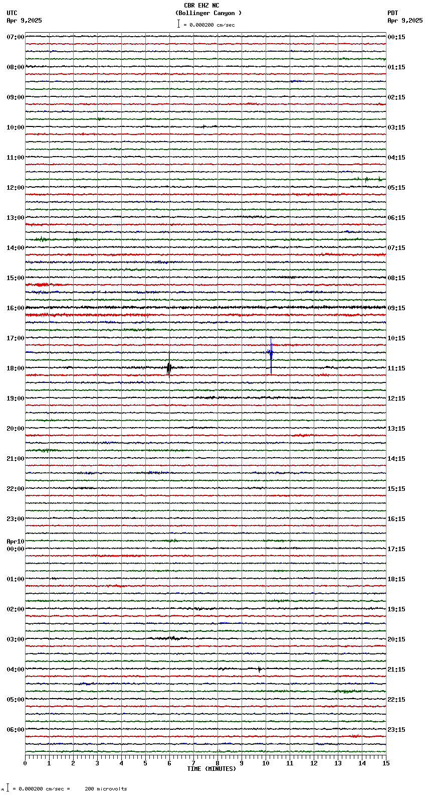Viewport: 426px width, 795px height.
Task: Click the '05:00' UTC time label
Action: click(x=16, y=700)
